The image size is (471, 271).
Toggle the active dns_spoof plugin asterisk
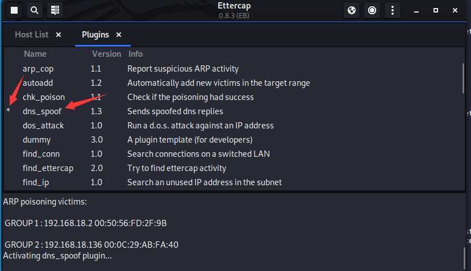(9, 111)
